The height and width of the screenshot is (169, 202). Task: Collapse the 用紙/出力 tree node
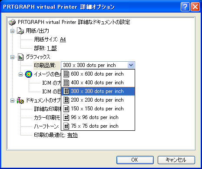tap(13, 31)
